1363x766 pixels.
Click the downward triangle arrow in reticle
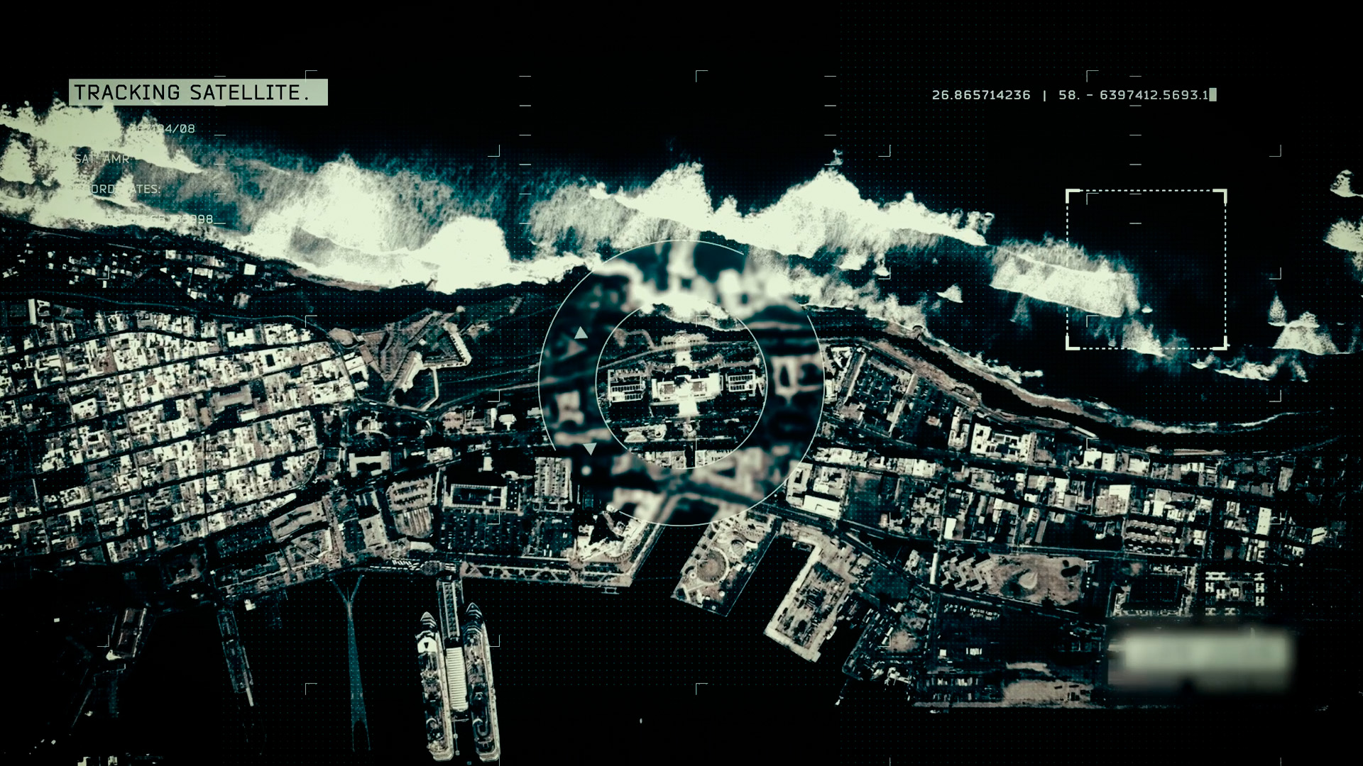pos(589,448)
